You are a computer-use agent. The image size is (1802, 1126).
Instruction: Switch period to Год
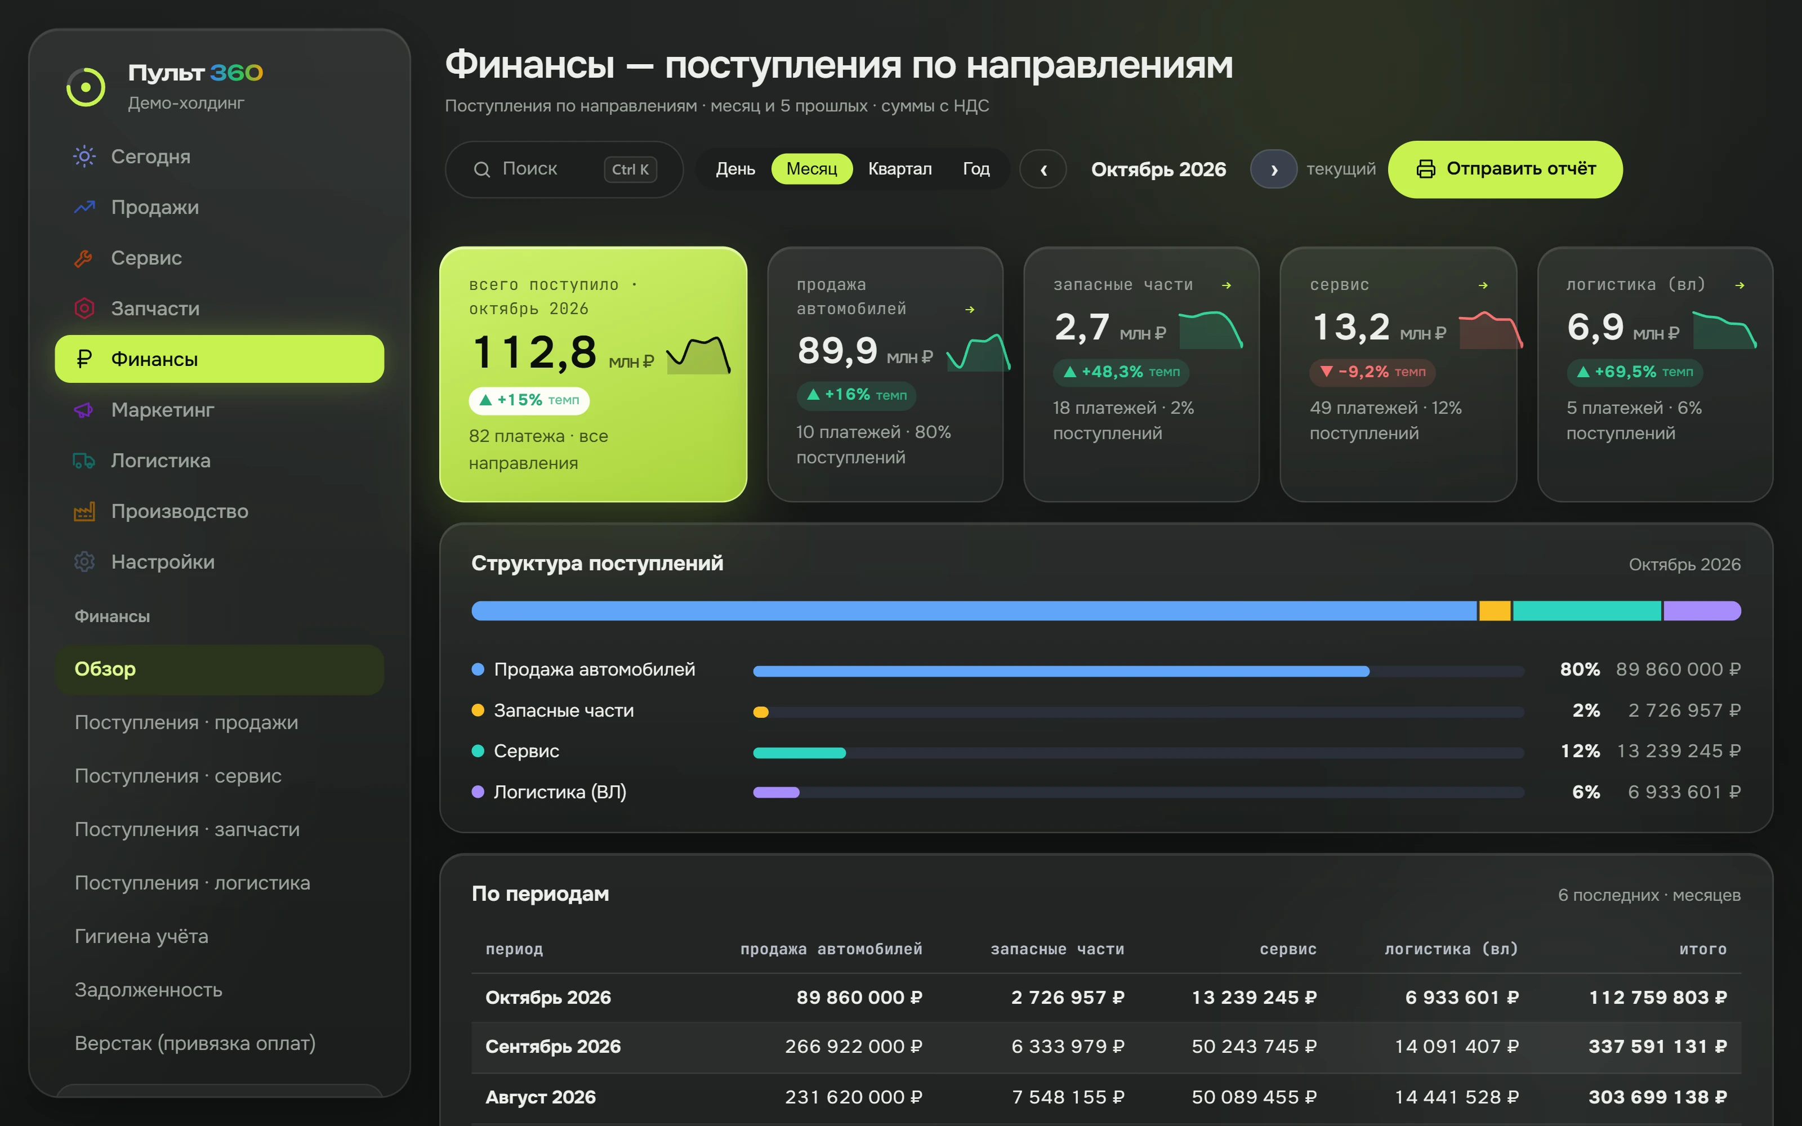(975, 169)
